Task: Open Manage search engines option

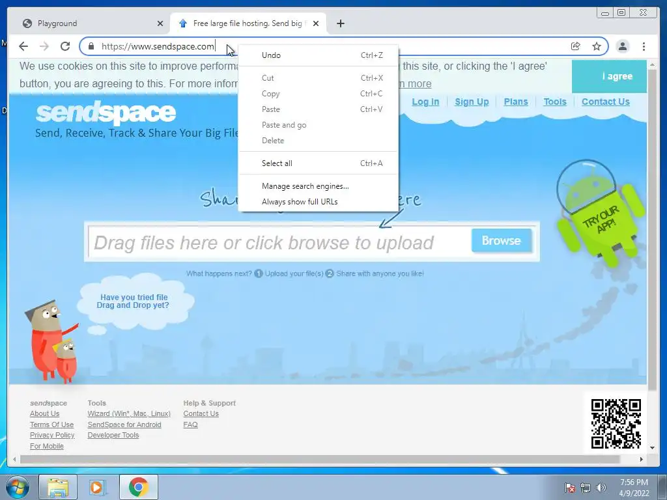Action: [318, 186]
